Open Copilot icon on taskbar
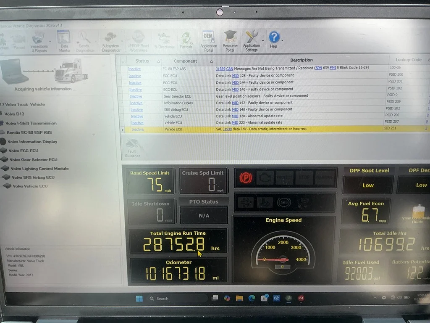Viewport: 430px width, 323px height. (227, 298)
